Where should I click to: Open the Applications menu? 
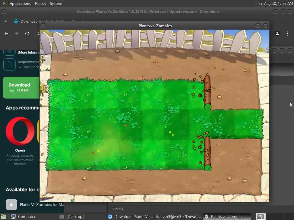coord(20,3)
